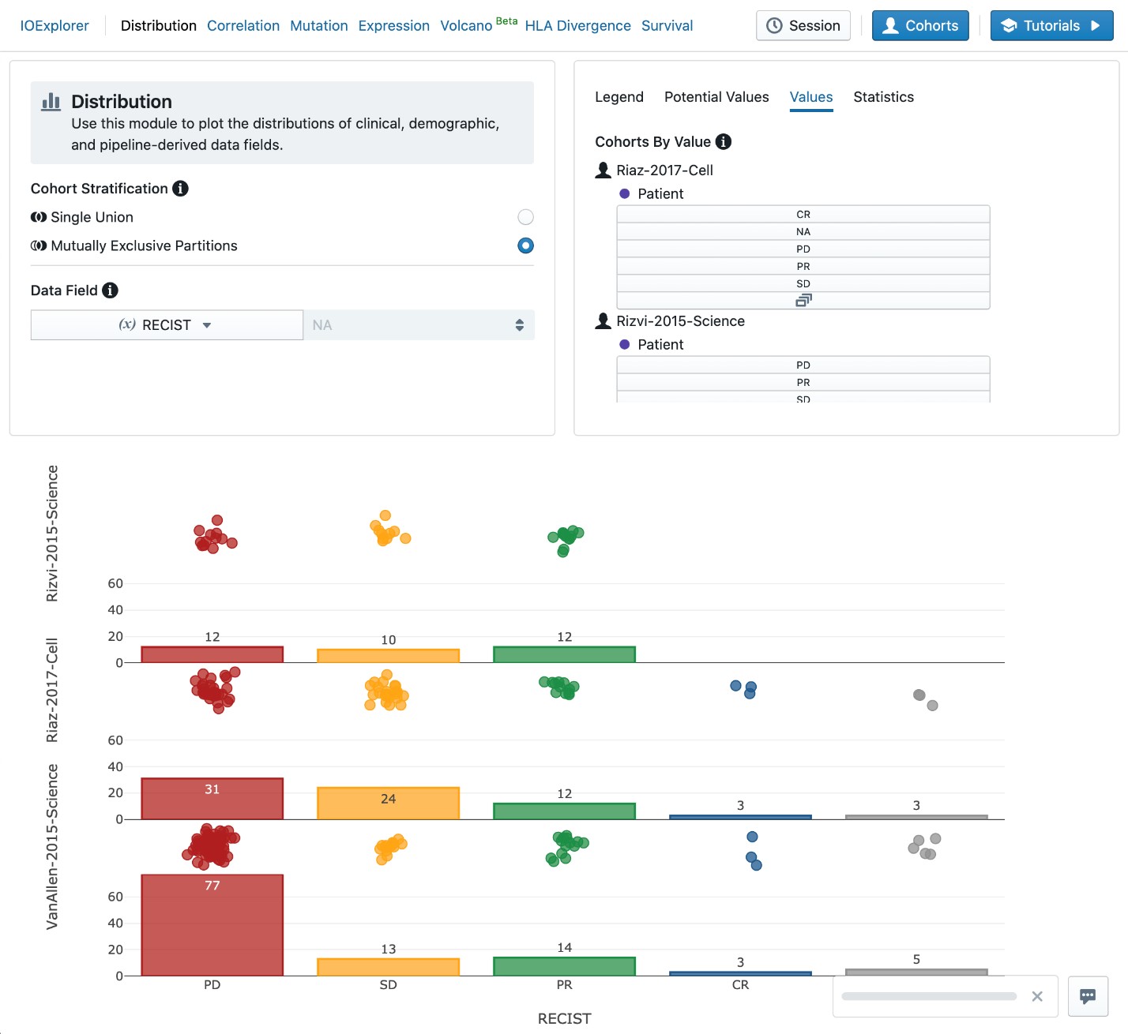Viewport: 1128px width, 1034px height.
Task: Open the Cohorts button
Action: 920,26
